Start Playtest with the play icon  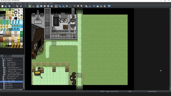click(109, 6)
